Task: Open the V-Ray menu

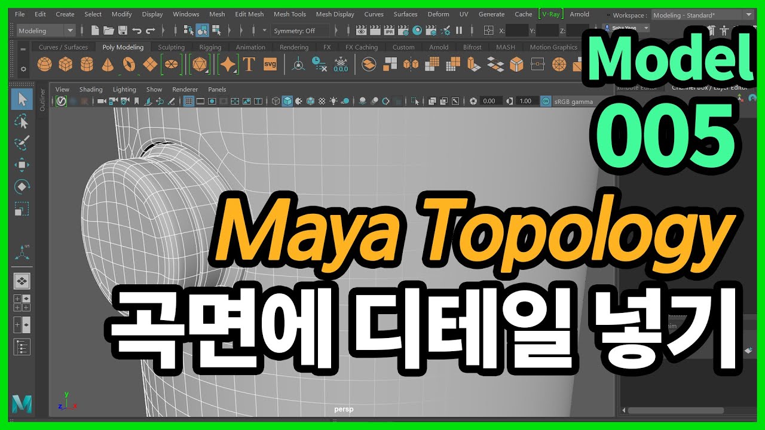Action: click(550, 14)
